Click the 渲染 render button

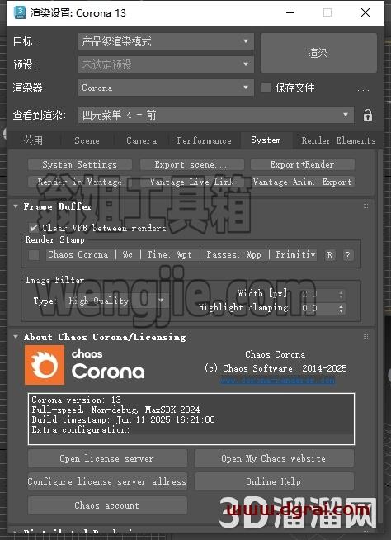(x=318, y=53)
